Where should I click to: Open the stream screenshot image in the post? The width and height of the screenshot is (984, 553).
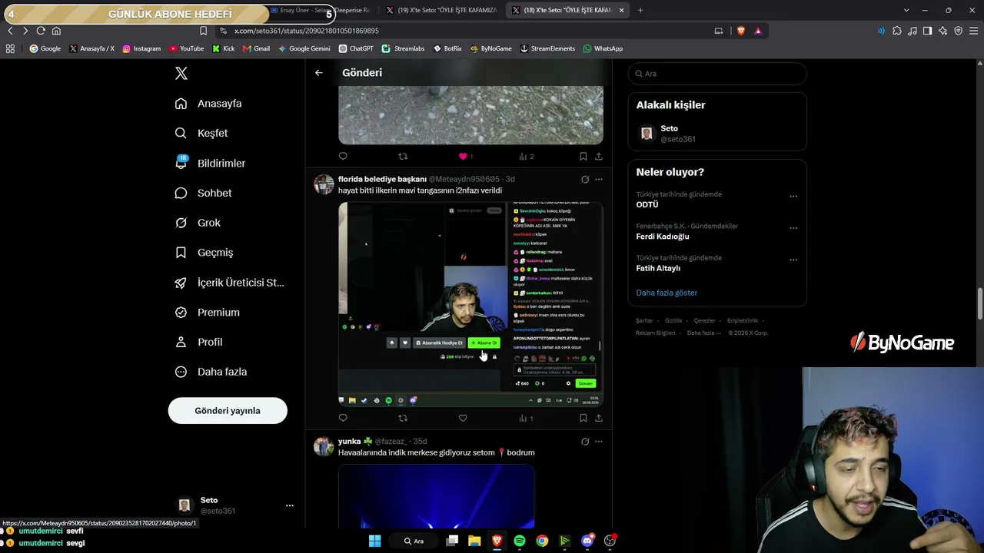click(470, 304)
